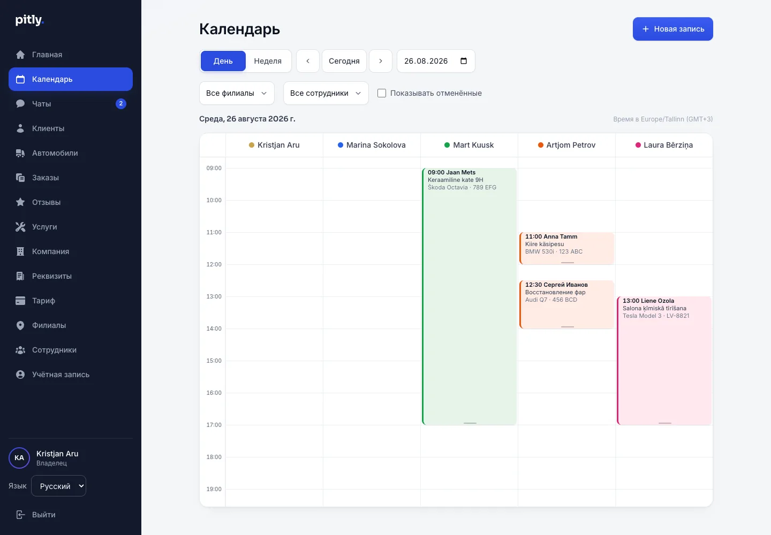
Task: Click the Marina Sokolova column header
Action: point(372,145)
